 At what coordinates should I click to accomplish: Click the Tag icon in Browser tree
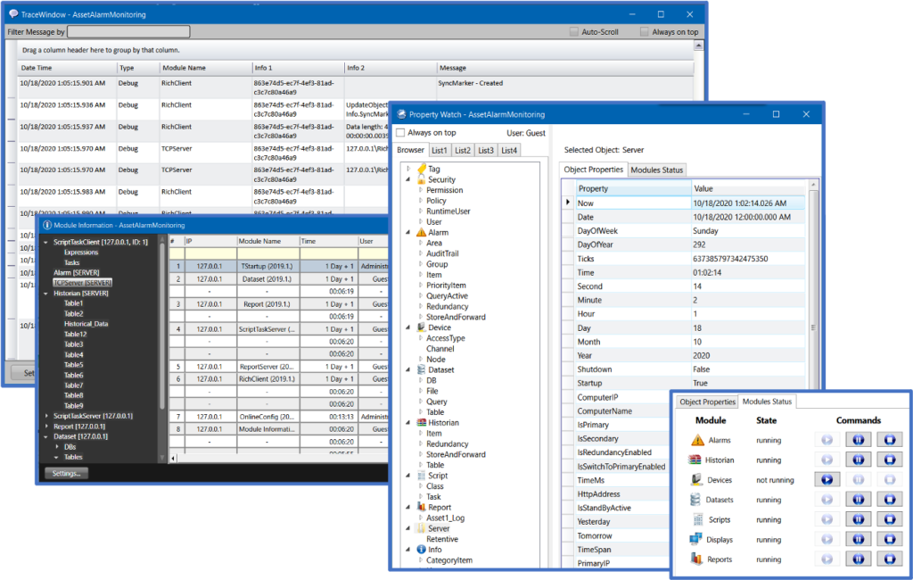[x=421, y=169]
